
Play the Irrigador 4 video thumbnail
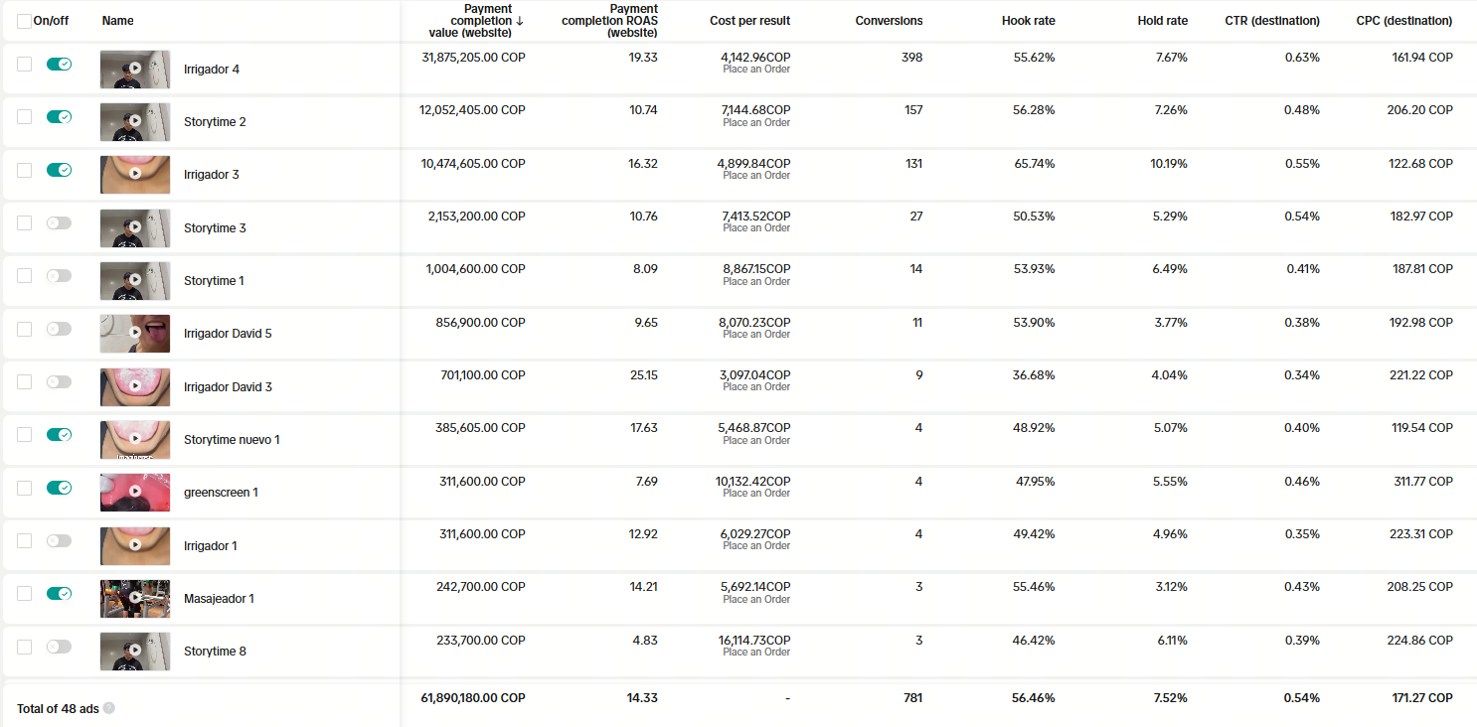pos(135,68)
